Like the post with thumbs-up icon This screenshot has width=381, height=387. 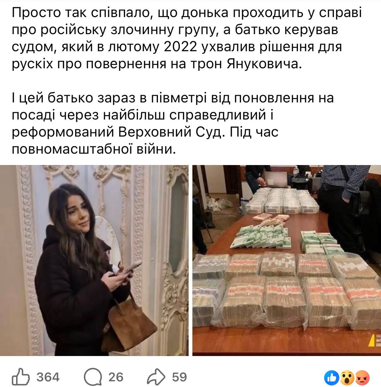21,377
